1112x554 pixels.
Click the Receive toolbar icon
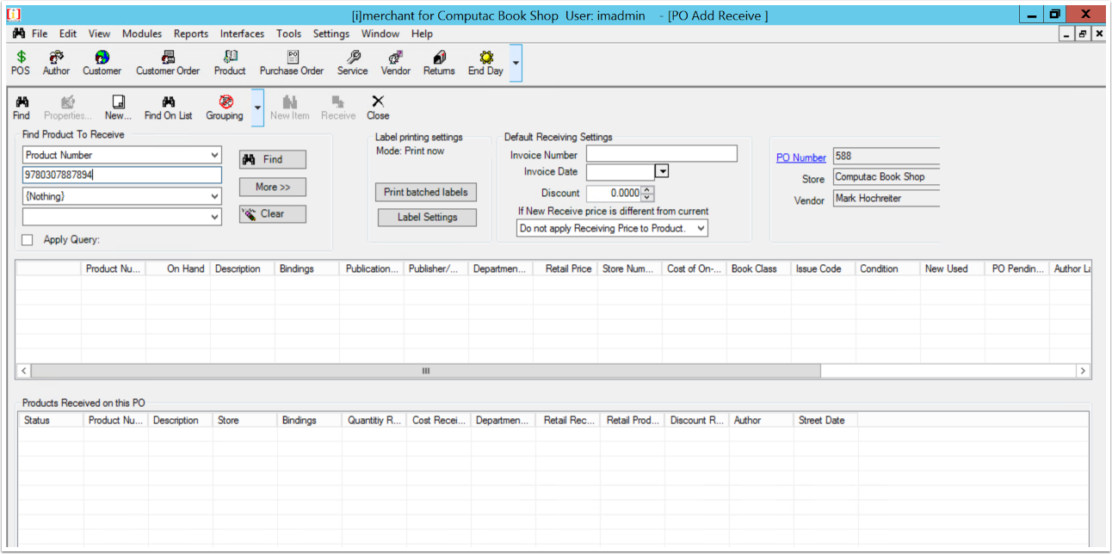338,108
